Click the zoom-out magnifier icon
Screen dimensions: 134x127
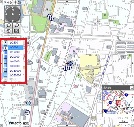point(16,25)
